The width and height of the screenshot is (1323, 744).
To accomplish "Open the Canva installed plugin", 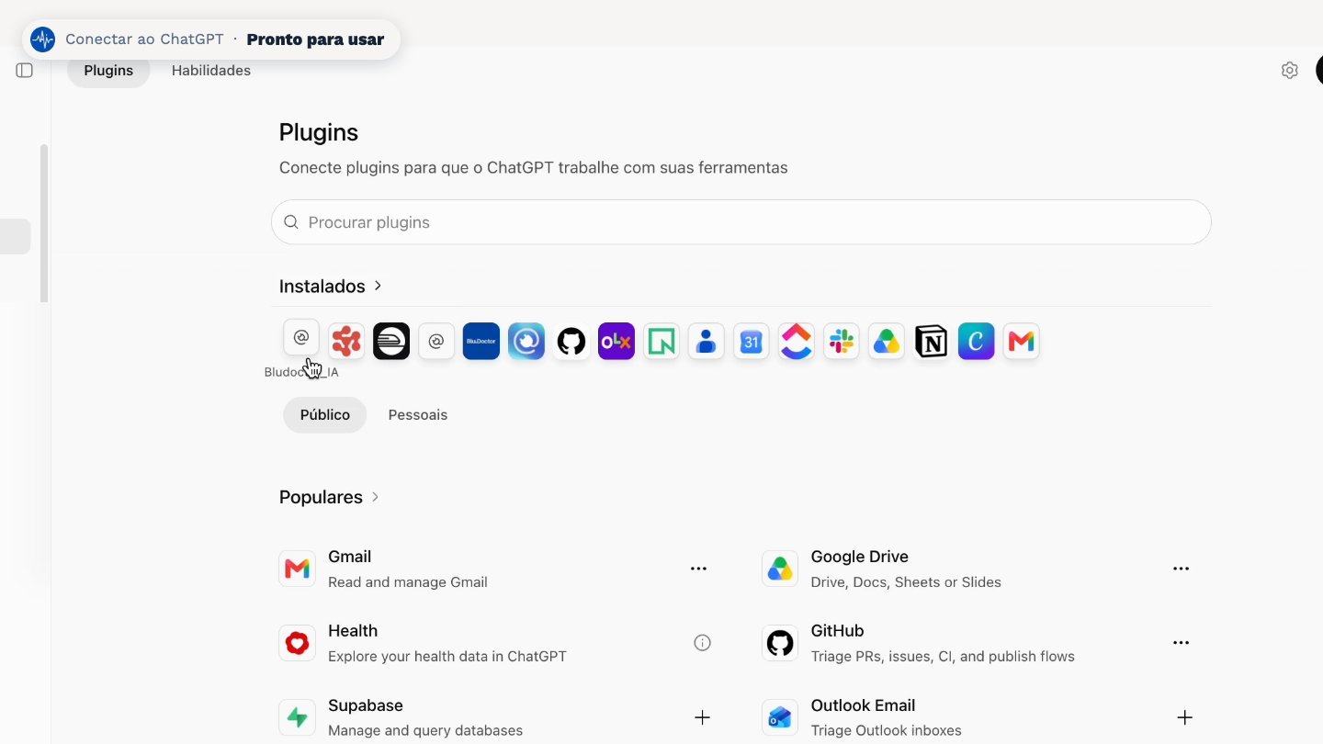I will [x=977, y=342].
